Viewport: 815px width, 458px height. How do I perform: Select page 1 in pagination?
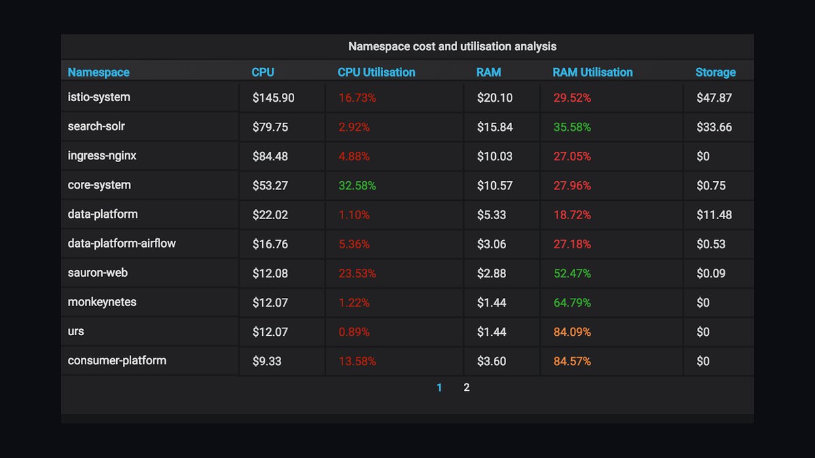pyautogui.click(x=439, y=387)
